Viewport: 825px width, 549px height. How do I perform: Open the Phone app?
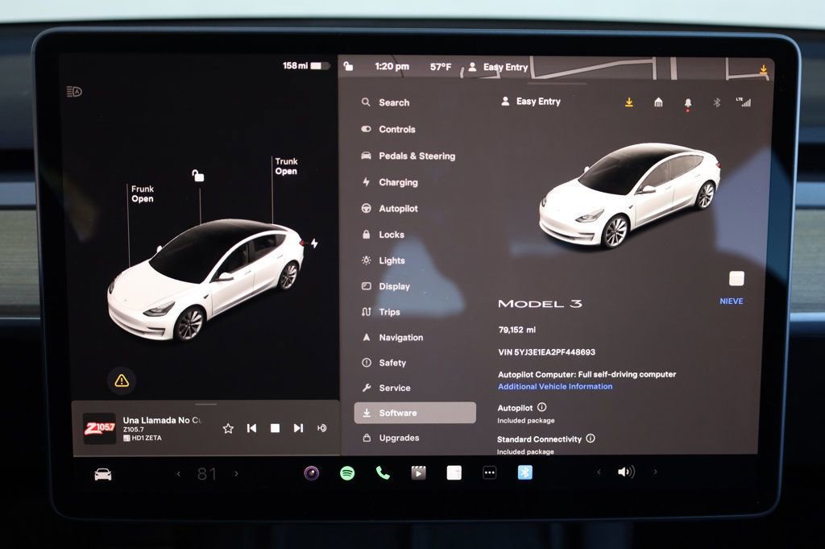(383, 473)
